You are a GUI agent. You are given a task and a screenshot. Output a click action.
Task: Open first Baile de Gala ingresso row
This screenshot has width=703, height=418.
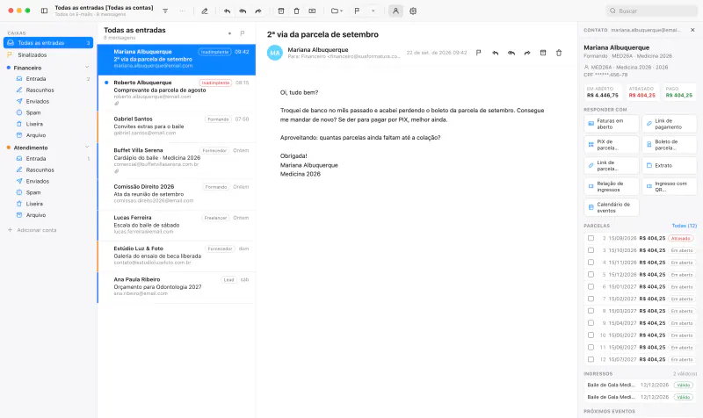tap(641, 385)
